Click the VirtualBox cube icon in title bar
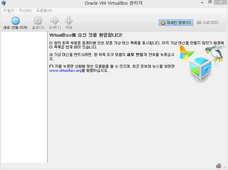This screenshot has width=228, height=170. (x=3, y=3)
